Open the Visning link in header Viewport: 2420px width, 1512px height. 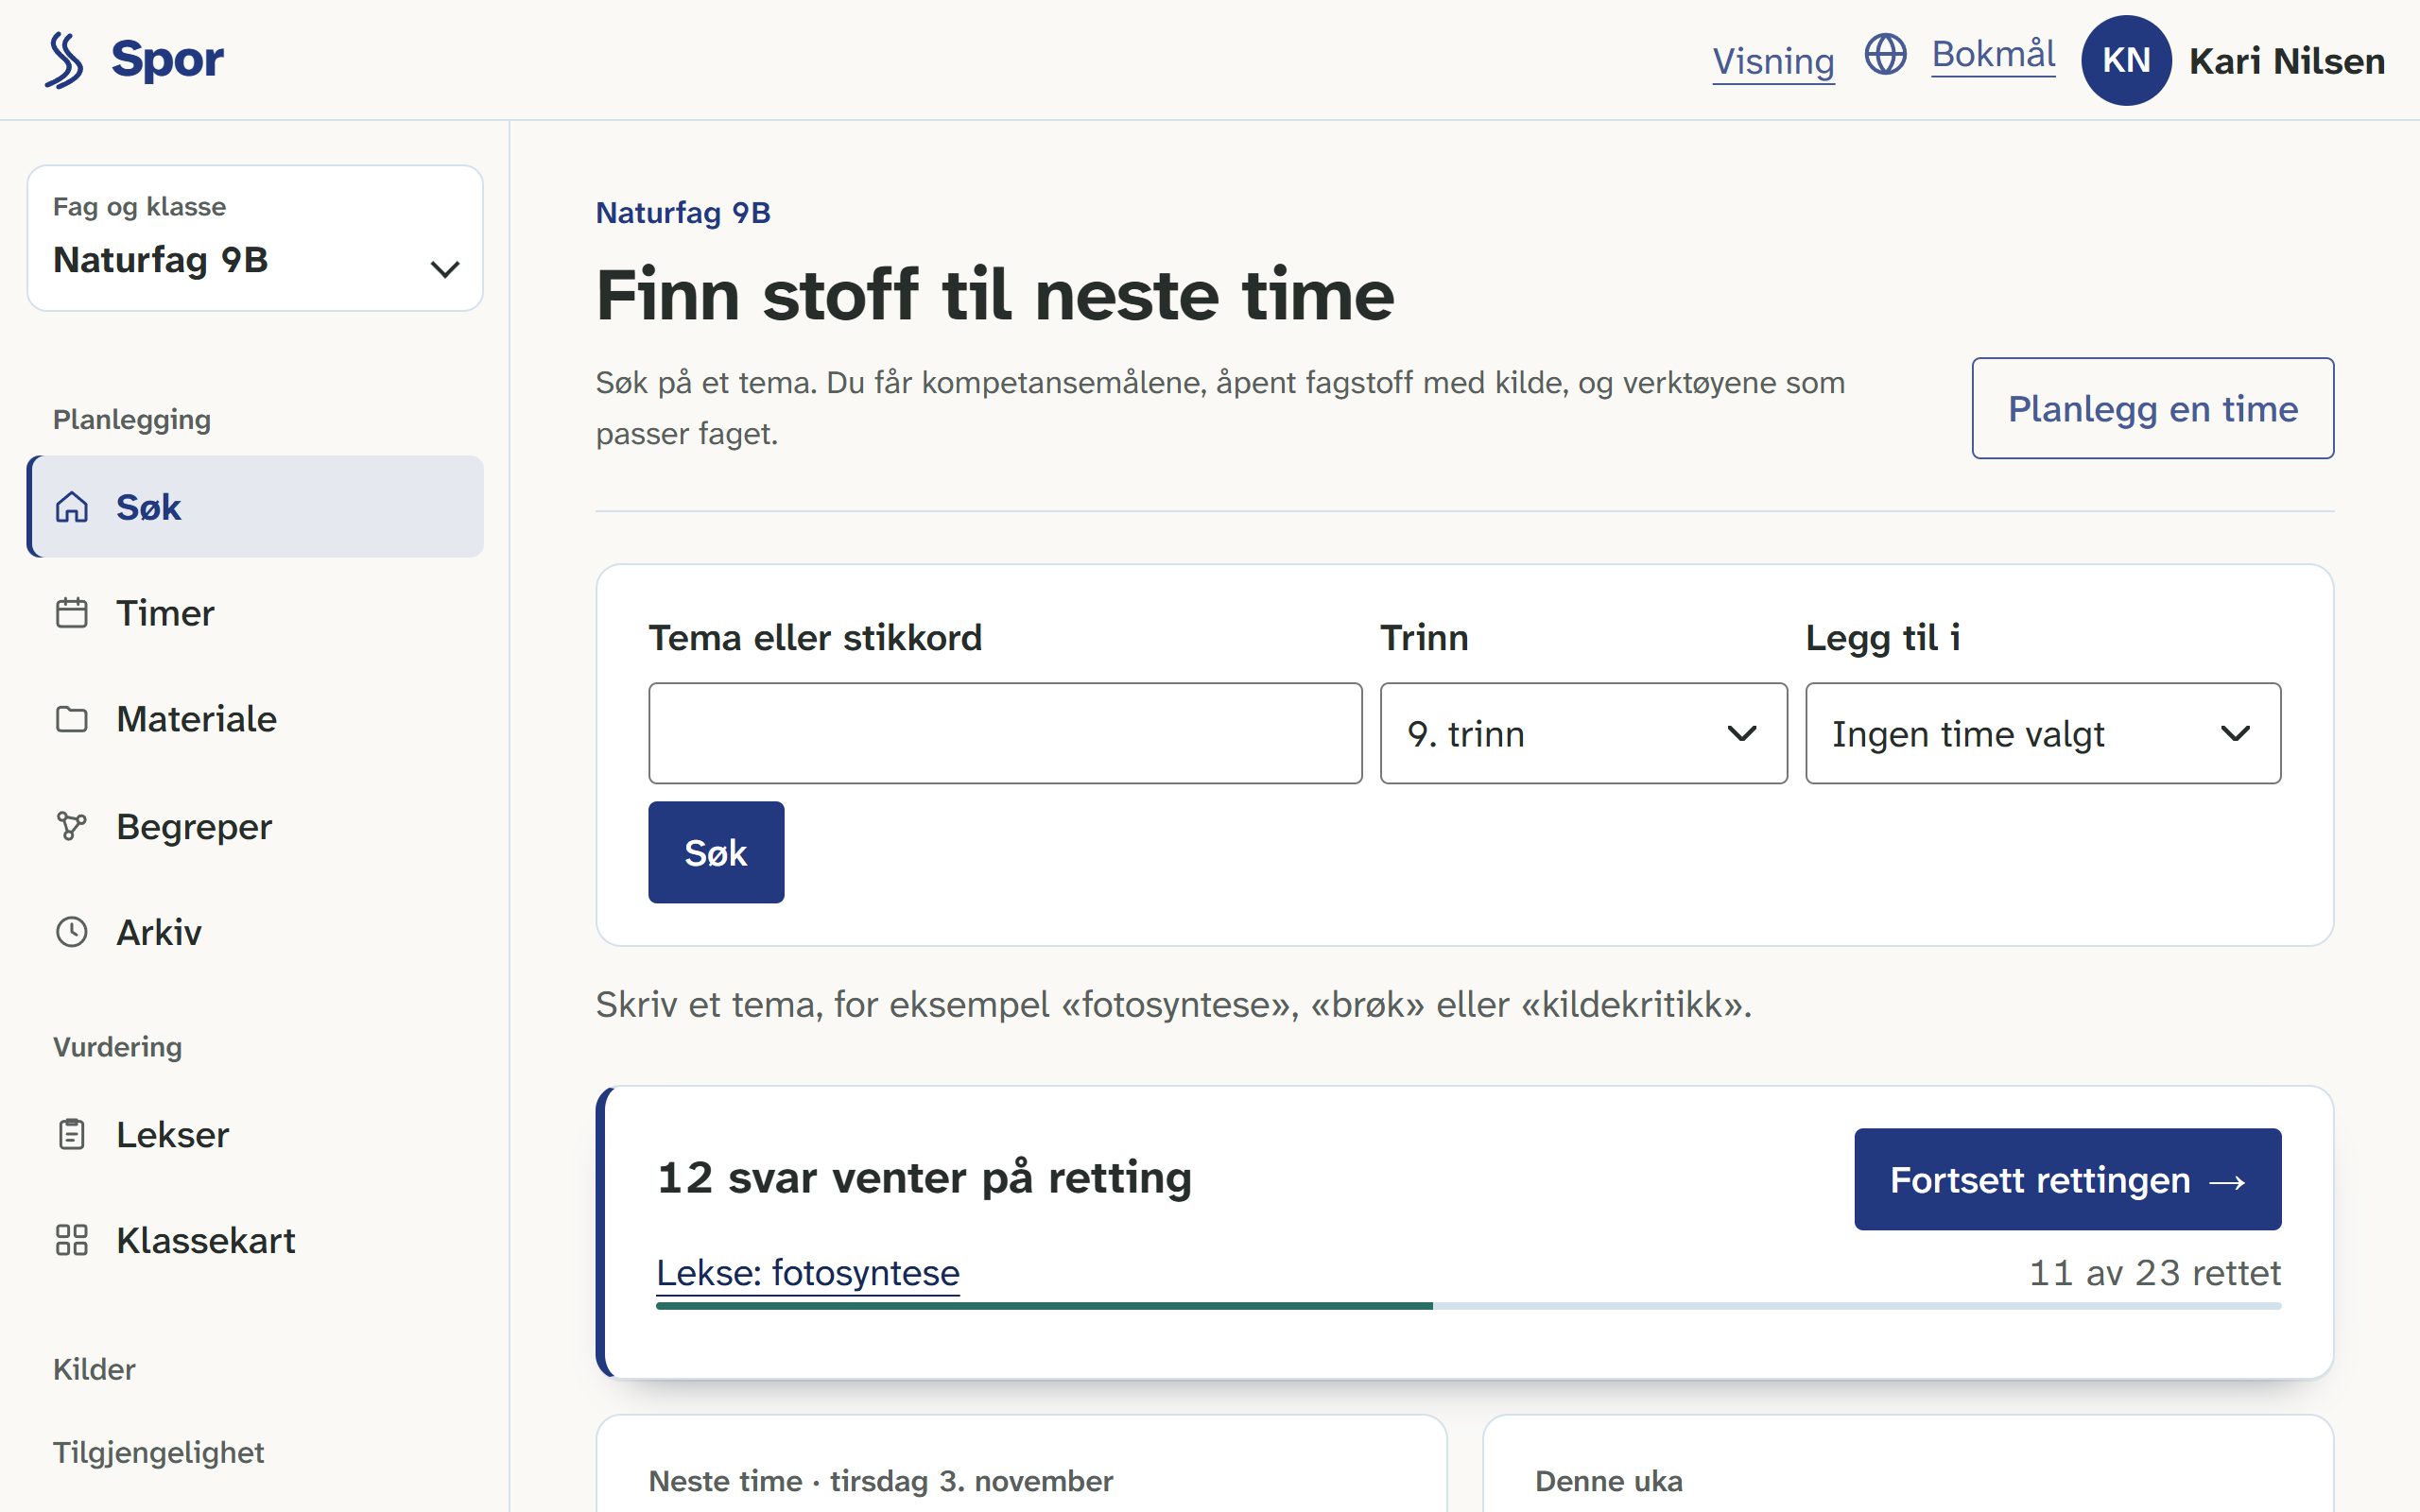1773,61
